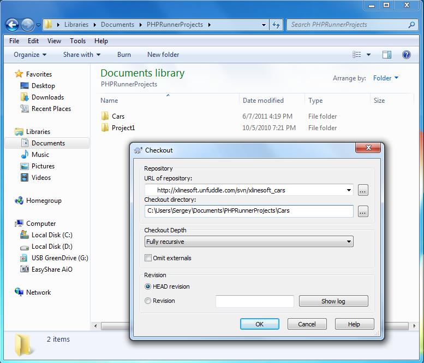Open the Share with dropdown
The height and width of the screenshot is (363, 424).
coord(82,55)
